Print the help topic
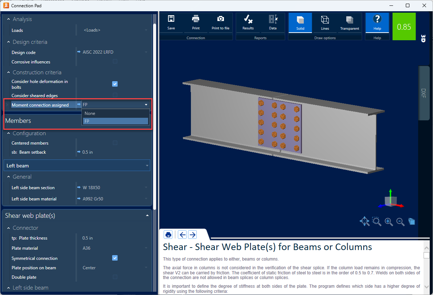This screenshot has height=295, width=433. tap(168, 234)
